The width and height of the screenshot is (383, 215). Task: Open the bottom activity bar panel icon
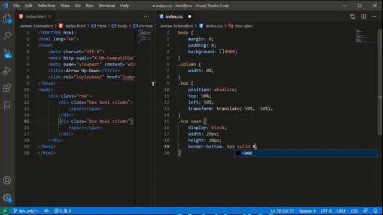tap(7, 105)
